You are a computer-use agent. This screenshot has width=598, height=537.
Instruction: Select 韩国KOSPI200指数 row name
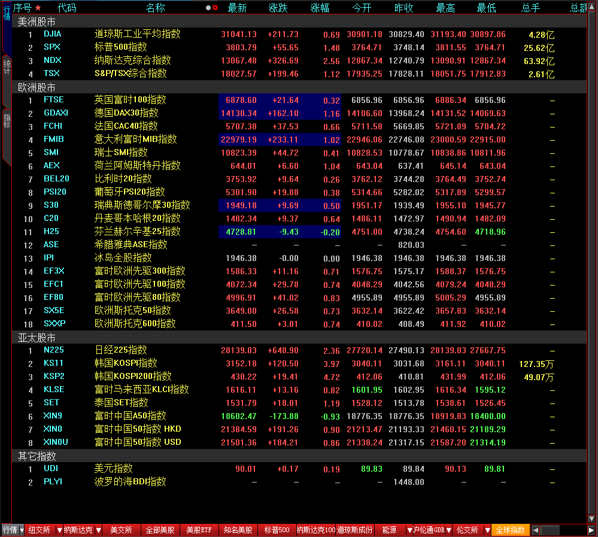(x=133, y=377)
